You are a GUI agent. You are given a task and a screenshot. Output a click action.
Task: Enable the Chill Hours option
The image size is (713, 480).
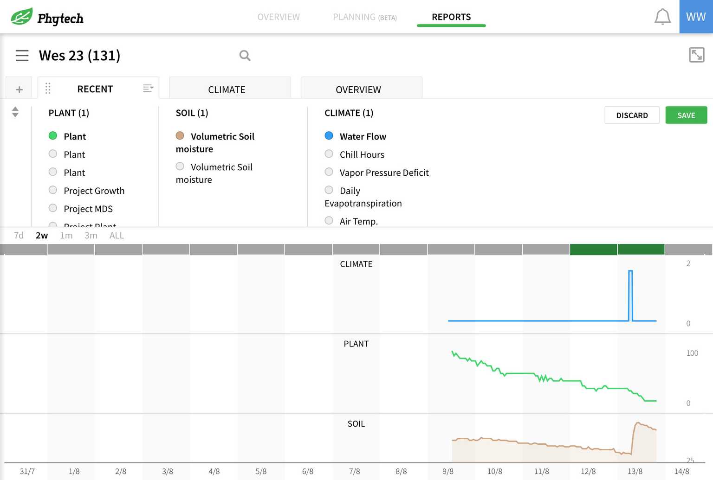329,154
